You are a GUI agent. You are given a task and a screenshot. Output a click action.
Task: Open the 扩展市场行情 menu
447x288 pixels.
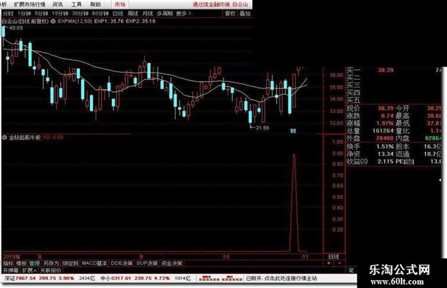30,4
